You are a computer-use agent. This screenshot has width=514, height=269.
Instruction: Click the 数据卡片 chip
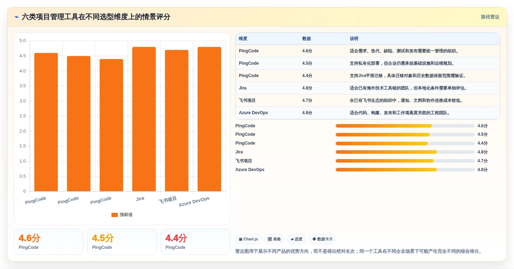(x=323, y=239)
